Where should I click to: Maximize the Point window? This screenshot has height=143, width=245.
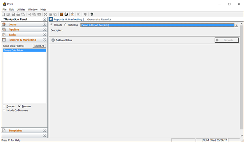pos(229,4)
